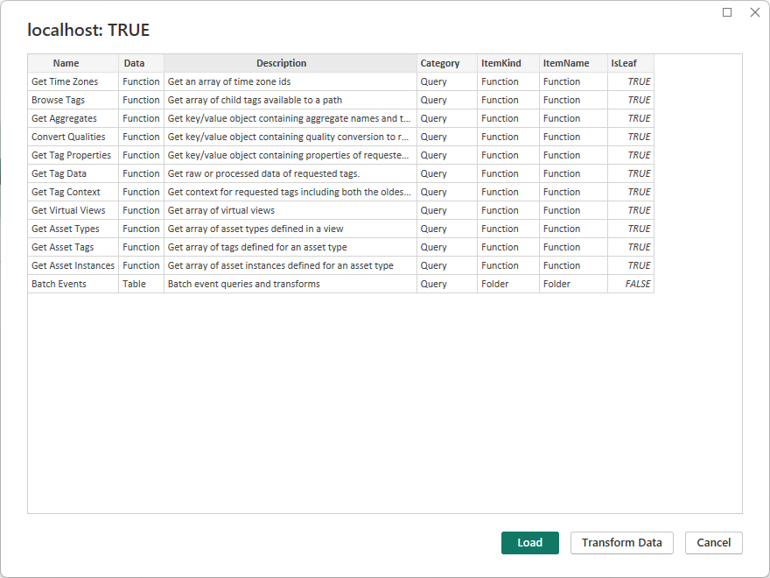Viewport: 770px width, 578px height.
Task: Click the Folder ItemKind cell
Action: point(495,284)
